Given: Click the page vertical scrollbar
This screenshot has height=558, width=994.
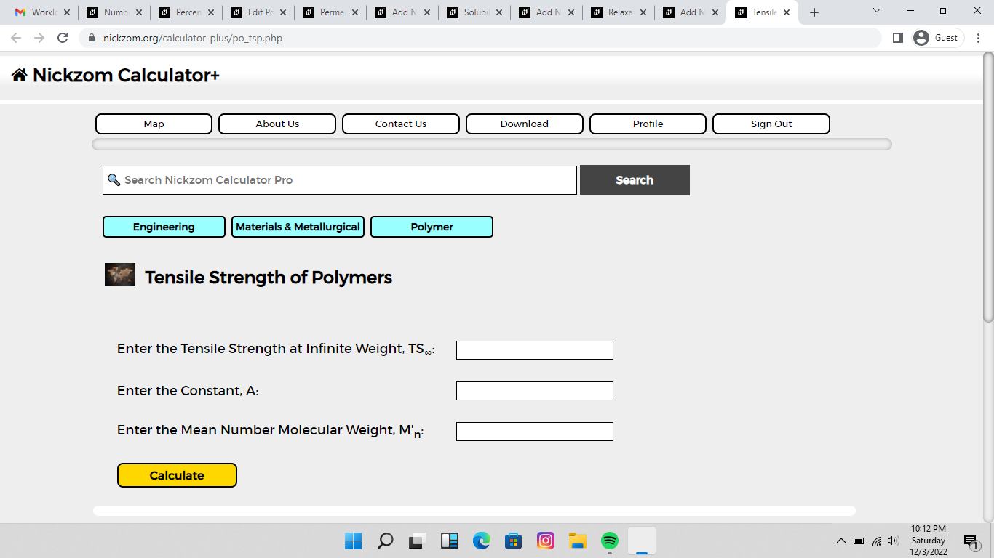Looking at the screenshot, I should pos(988,187).
